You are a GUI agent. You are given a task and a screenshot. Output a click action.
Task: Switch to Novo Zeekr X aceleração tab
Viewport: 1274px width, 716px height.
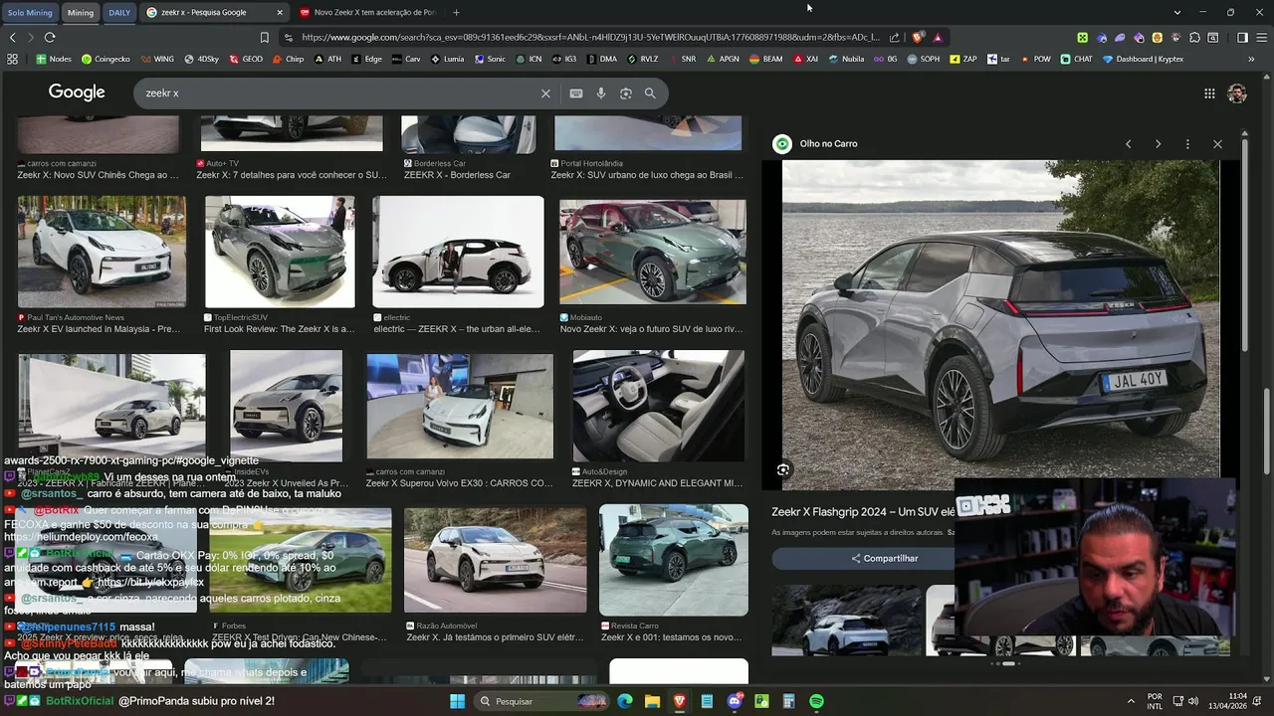368,13
